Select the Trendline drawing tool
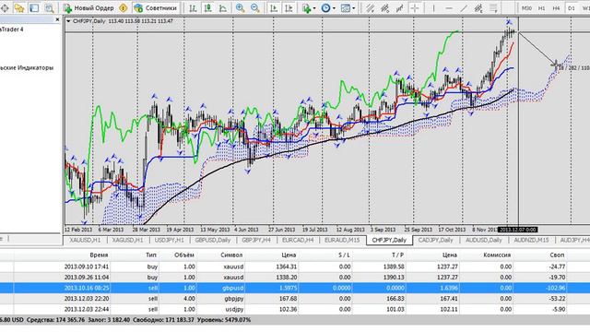The height and width of the screenshot is (332, 590). 464,8
